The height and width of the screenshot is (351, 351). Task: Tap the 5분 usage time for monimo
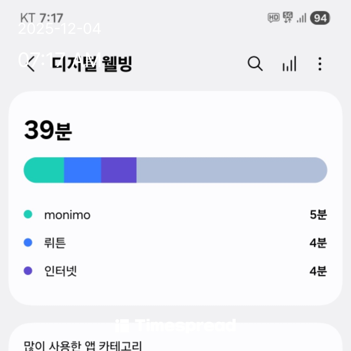[x=318, y=215]
